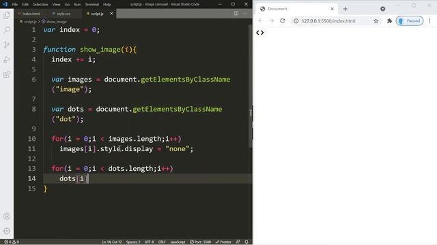Viewport: 437px width, 245px height.
Task: Open the Run and Debug view
Action: (7, 59)
